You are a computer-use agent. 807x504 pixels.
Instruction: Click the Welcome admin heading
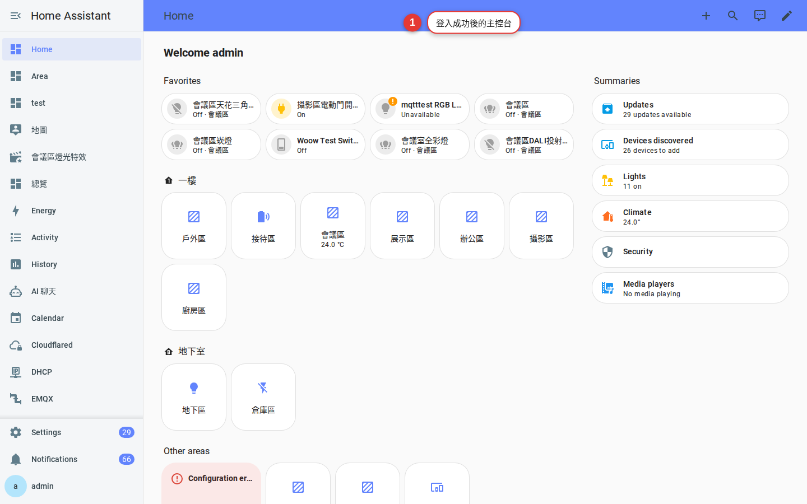[203, 53]
